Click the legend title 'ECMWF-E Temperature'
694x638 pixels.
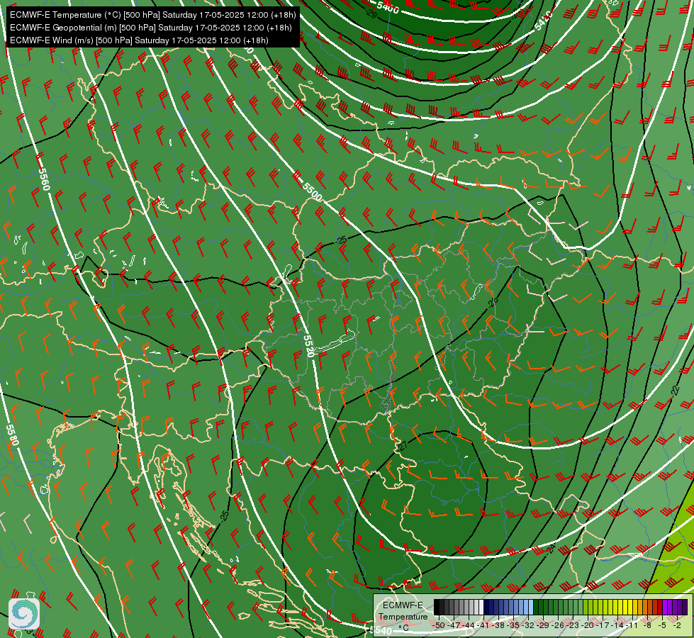403,611
